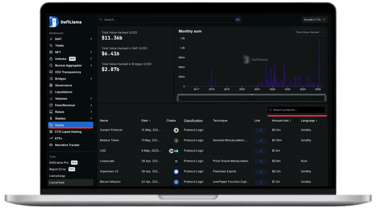Image resolution: width=380 pixels, height=209 pixels.
Task: Expand the Borrow Aggregator chevron
Action: pyautogui.click(x=91, y=65)
